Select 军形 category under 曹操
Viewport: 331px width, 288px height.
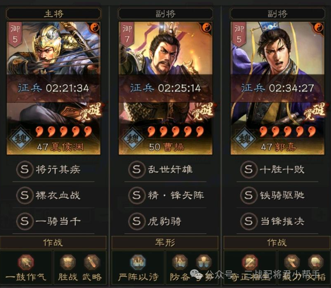click(165, 242)
